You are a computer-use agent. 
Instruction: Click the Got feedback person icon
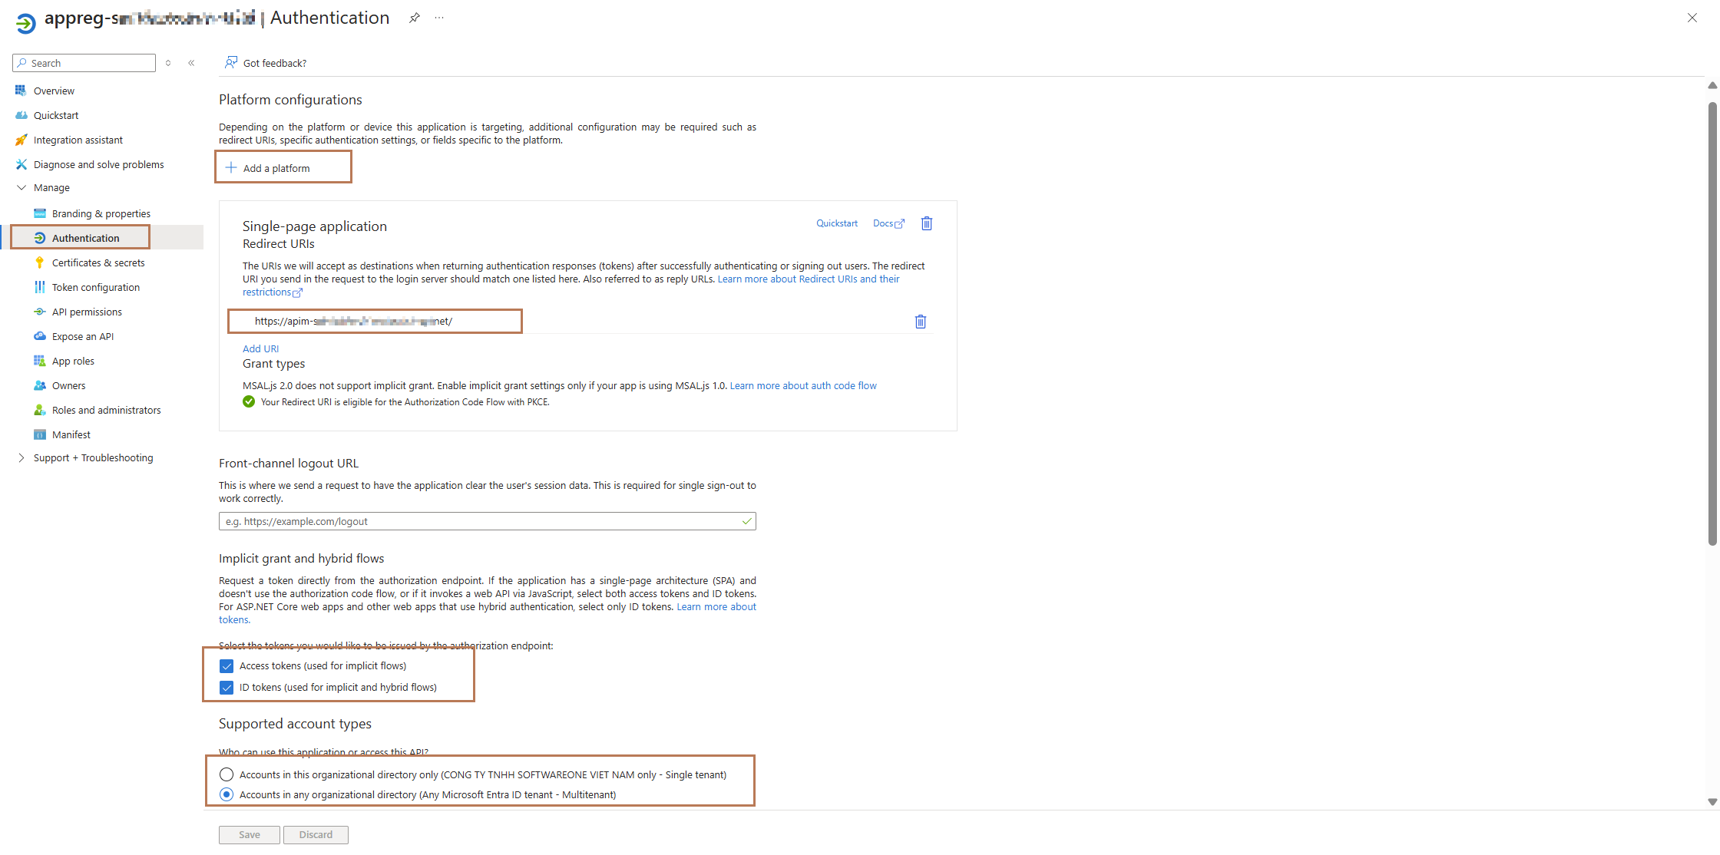coord(230,62)
